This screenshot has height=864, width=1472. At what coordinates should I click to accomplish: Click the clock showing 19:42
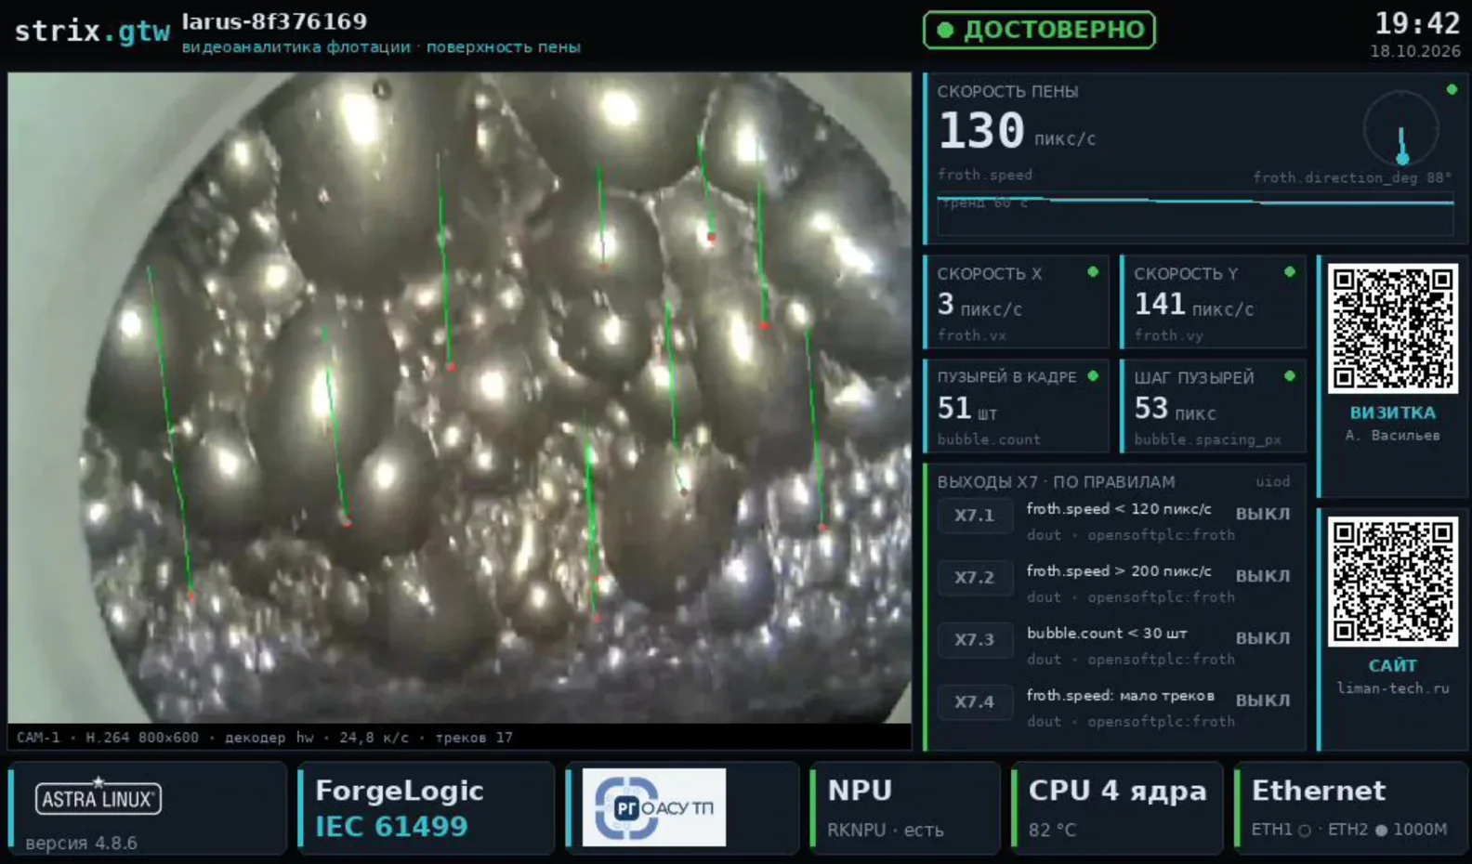pos(1417,23)
